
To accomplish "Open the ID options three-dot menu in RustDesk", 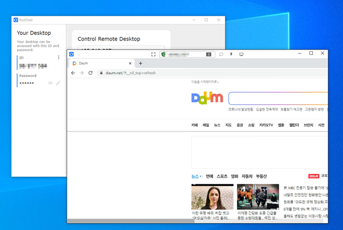I will [x=59, y=57].
